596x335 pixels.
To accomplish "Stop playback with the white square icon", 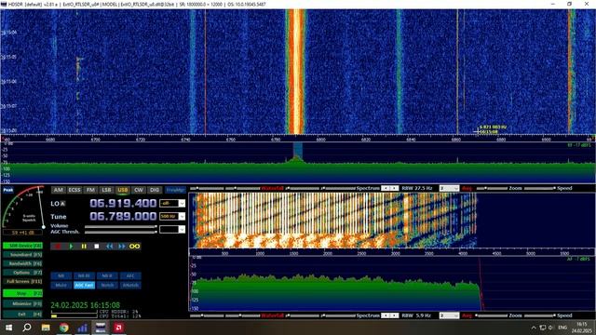I will click(x=97, y=247).
